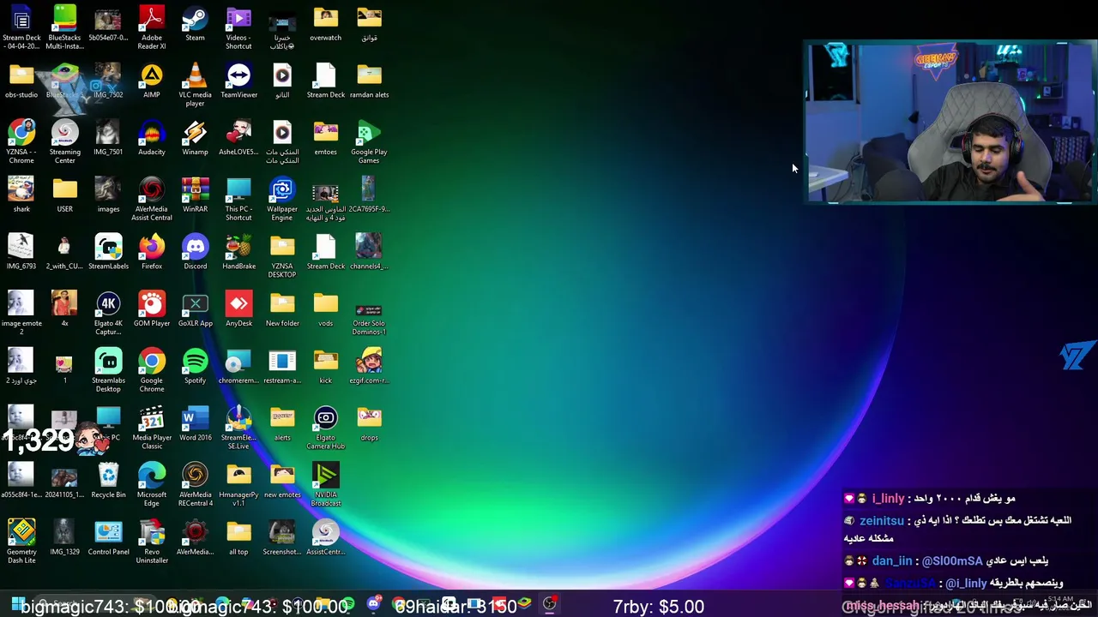Select the shark image file
Viewport: 1098px width, 617px height.
coord(21,195)
